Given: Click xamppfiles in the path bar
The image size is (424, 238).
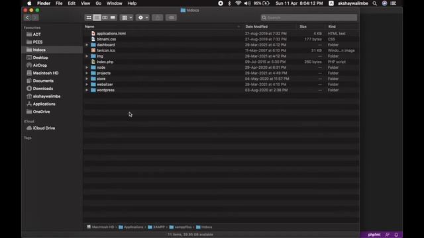Looking at the screenshot, I should coord(180,227).
